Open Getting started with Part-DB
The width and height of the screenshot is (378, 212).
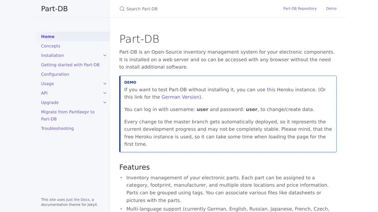tap(70, 65)
